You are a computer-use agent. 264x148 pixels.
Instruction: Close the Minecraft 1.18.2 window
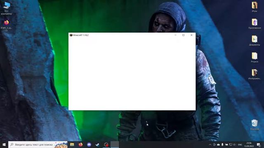(191, 35)
